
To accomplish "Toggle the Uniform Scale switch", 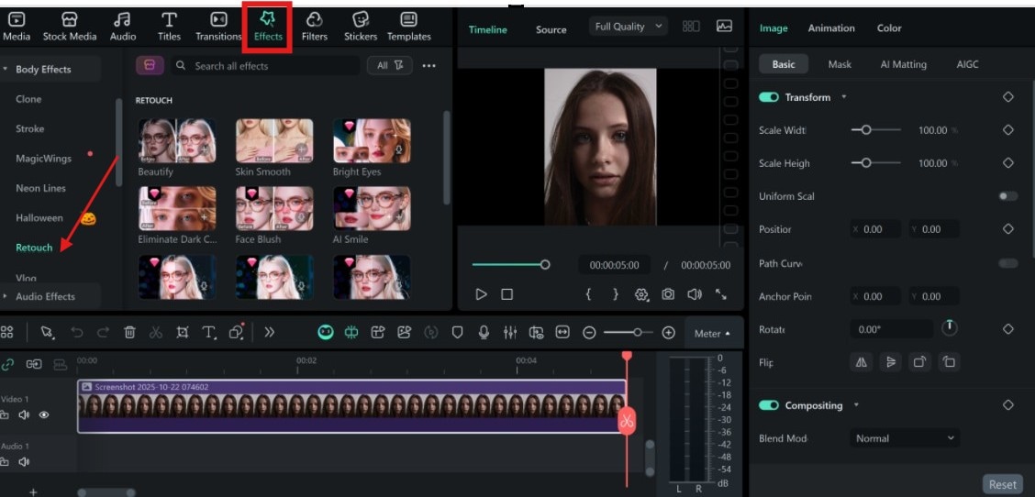I will (x=1008, y=196).
